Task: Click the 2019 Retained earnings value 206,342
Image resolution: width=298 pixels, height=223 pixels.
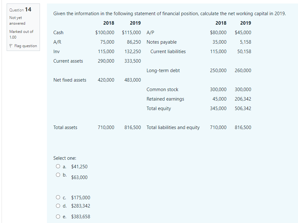Action: click(x=243, y=99)
